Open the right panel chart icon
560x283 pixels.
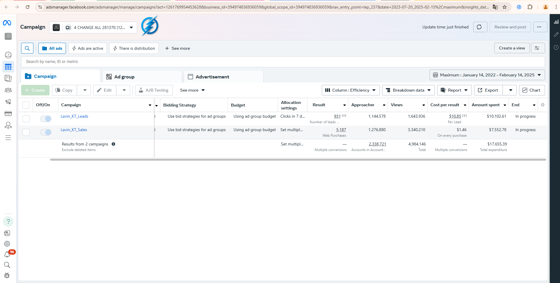coord(556,22)
